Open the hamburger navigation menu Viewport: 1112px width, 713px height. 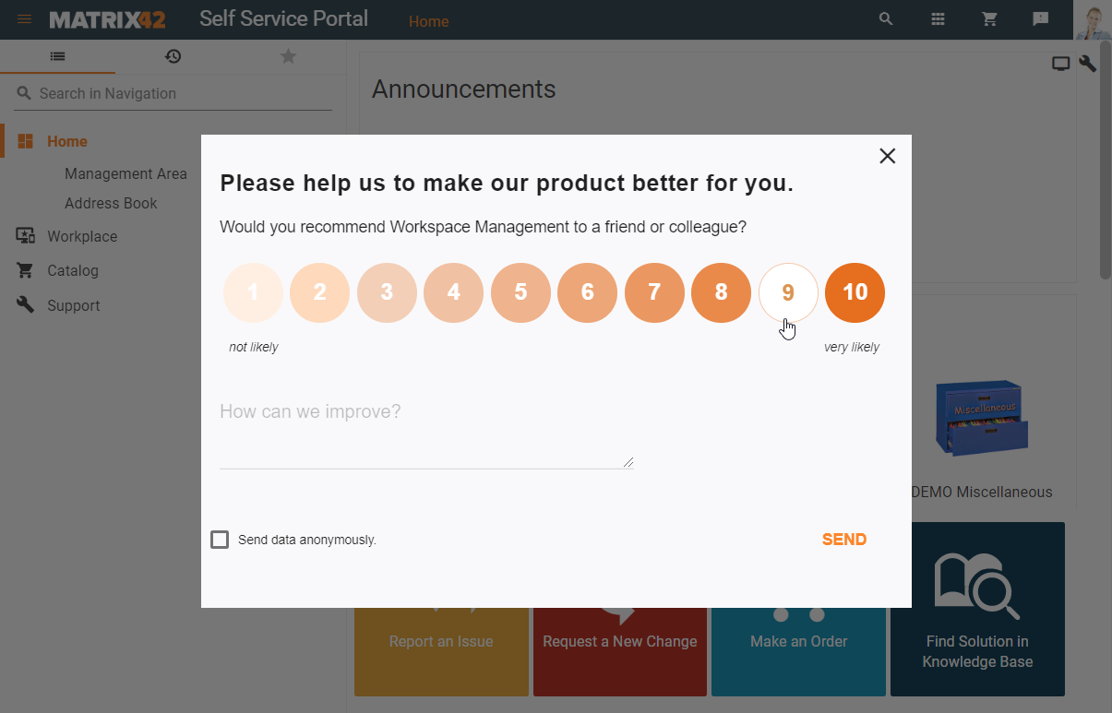[24, 19]
